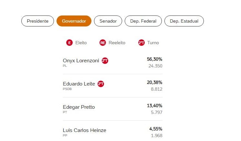Viewport: 241px width, 141px height.
Task: Click candidate name Edegar Pretto
Action: (79, 107)
